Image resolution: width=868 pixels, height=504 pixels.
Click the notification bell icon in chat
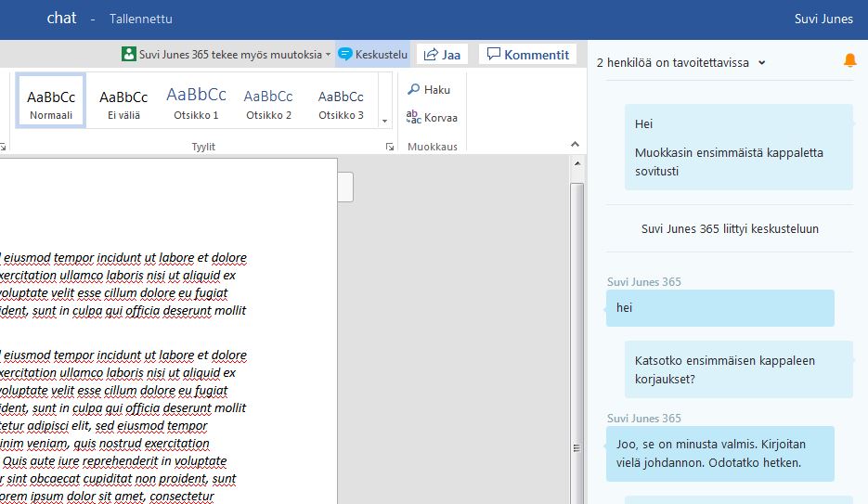click(x=849, y=61)
